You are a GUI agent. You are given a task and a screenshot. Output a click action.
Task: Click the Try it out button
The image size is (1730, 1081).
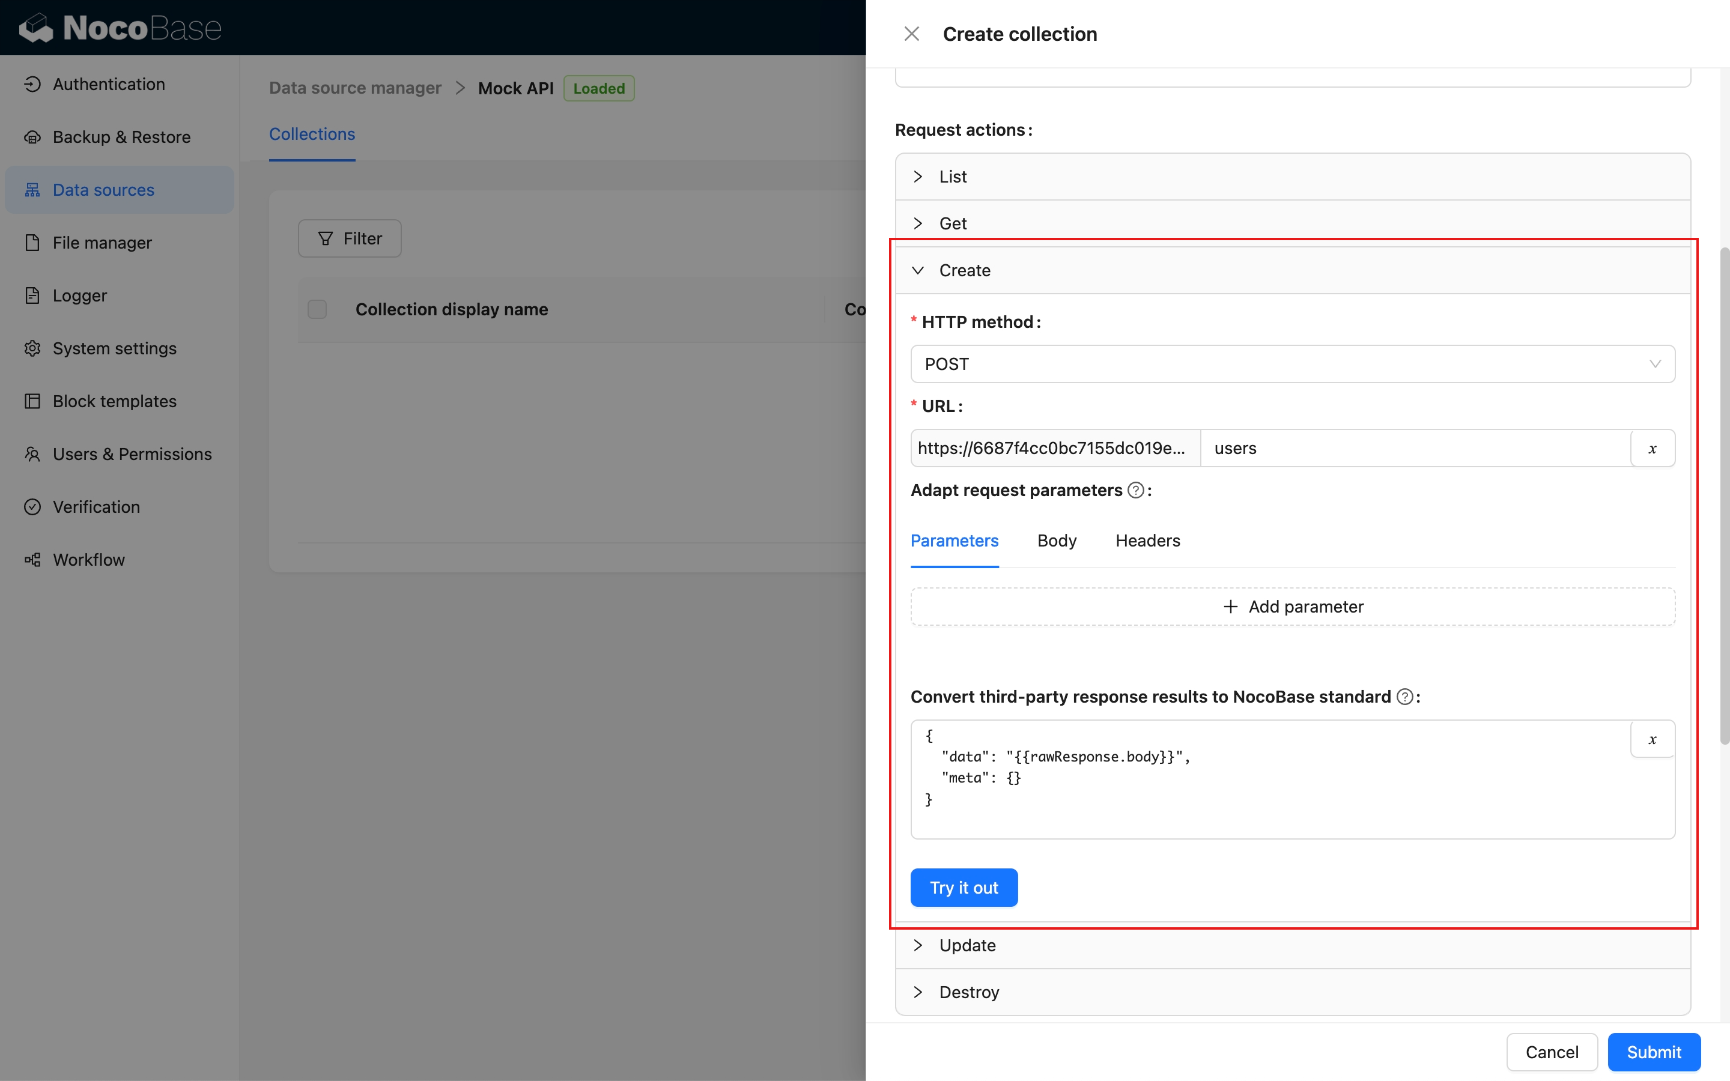coord(963,888)
